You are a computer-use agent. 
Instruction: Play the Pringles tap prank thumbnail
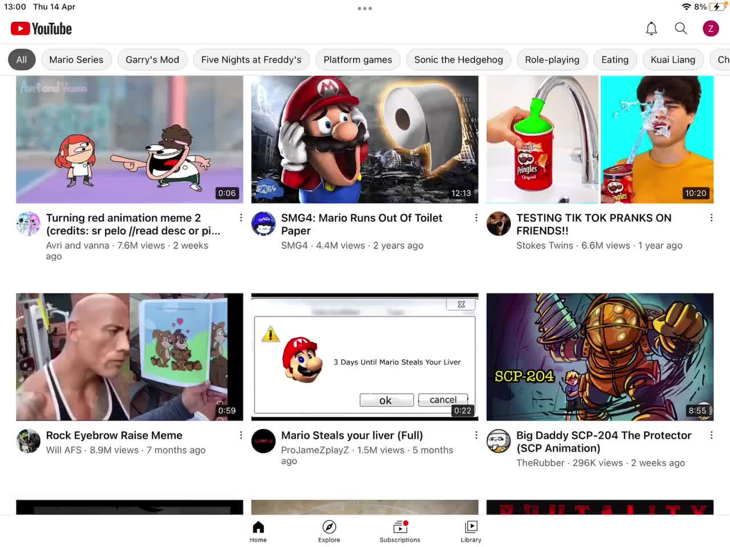coord(600,140)
